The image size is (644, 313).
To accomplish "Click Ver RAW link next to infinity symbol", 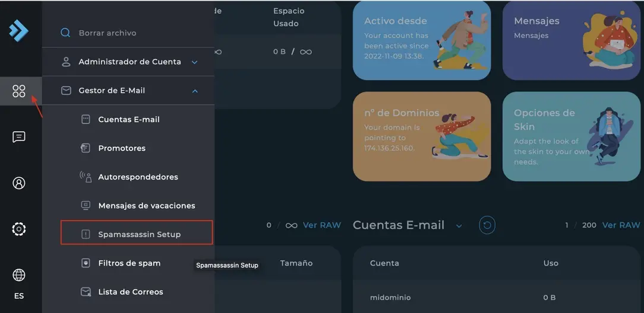I will coord(322,225).
